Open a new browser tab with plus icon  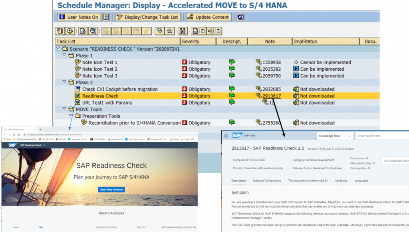click(40, 129)
